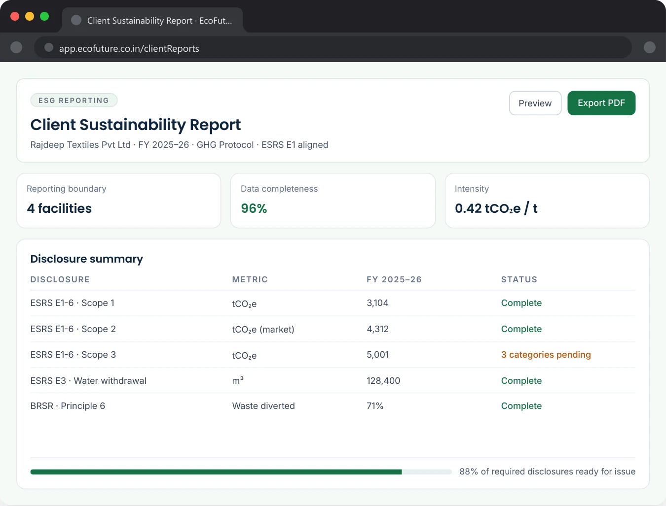The height and width of the screenshot is (506, 666).
Task: Open the report Preview
Action: pos(535,103)
